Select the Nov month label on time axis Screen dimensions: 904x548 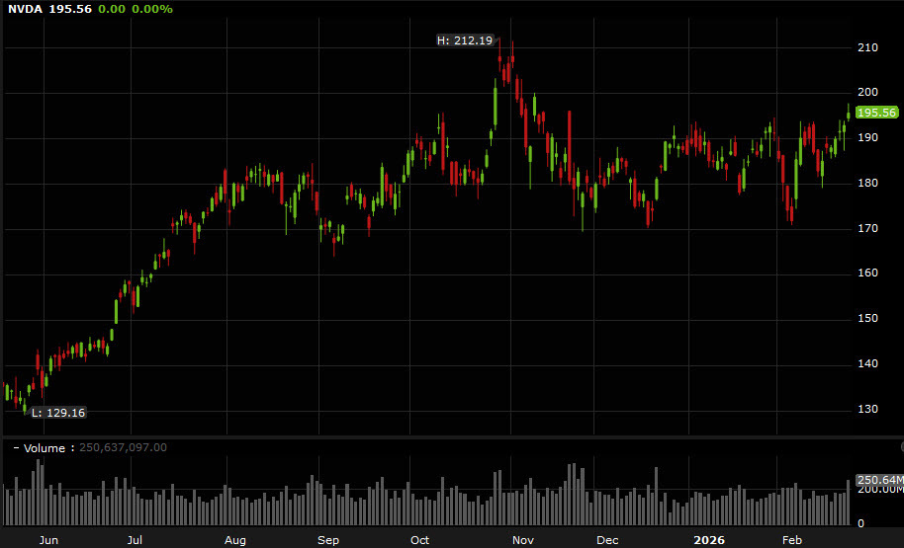tap(523, 540)
